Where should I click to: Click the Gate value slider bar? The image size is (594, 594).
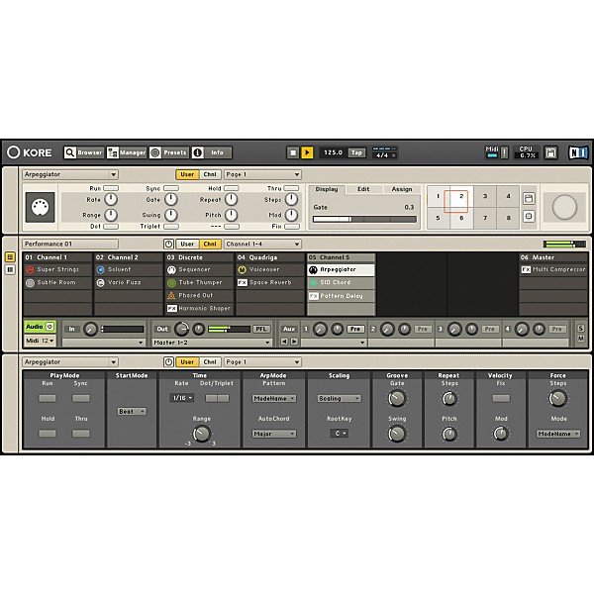[x=364, y=220]
